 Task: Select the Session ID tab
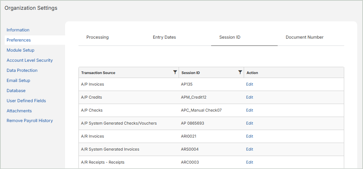pos(230,37)
